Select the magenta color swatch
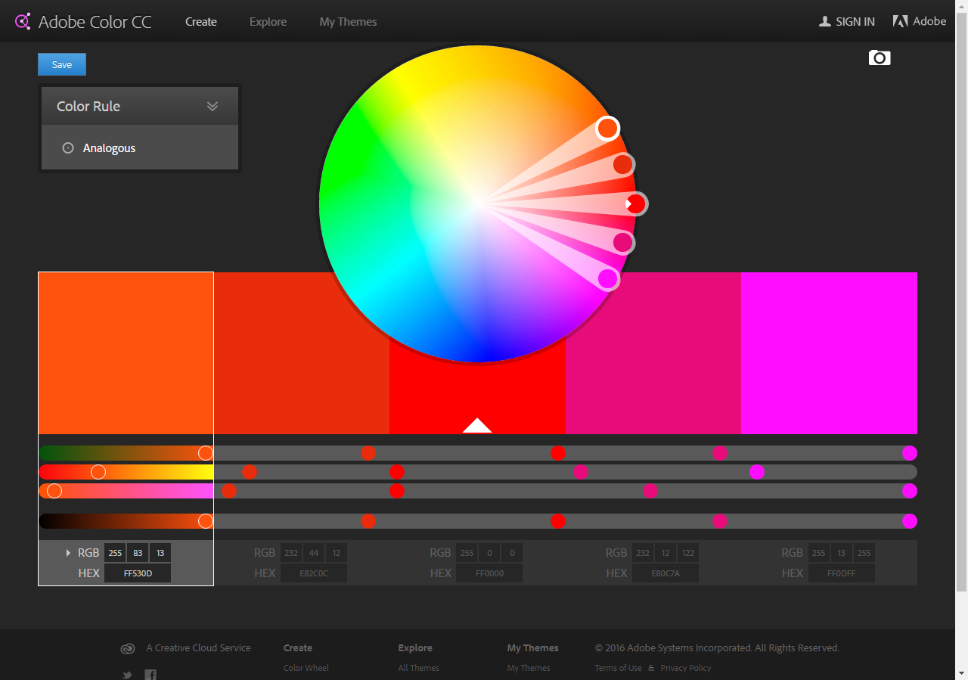The height and width of the screenshot is (680, 968). pos(829,352)
